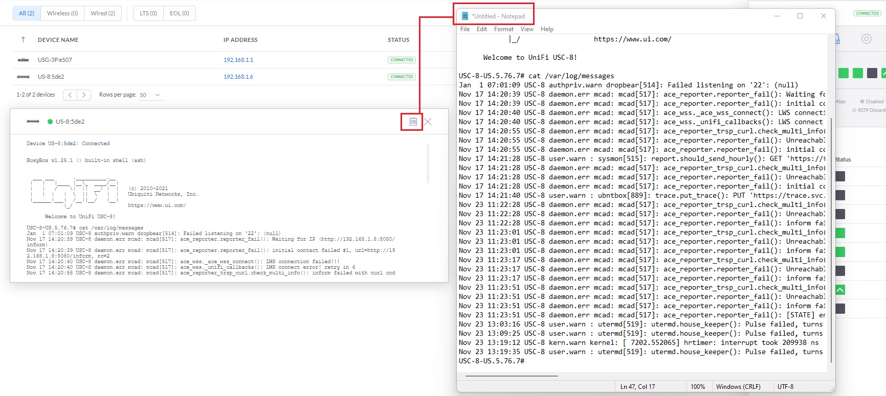The height and width of the screenshot is (396, 886).
Task: Click the USG-3P:e507 device icon
Action: pos(23,60)
